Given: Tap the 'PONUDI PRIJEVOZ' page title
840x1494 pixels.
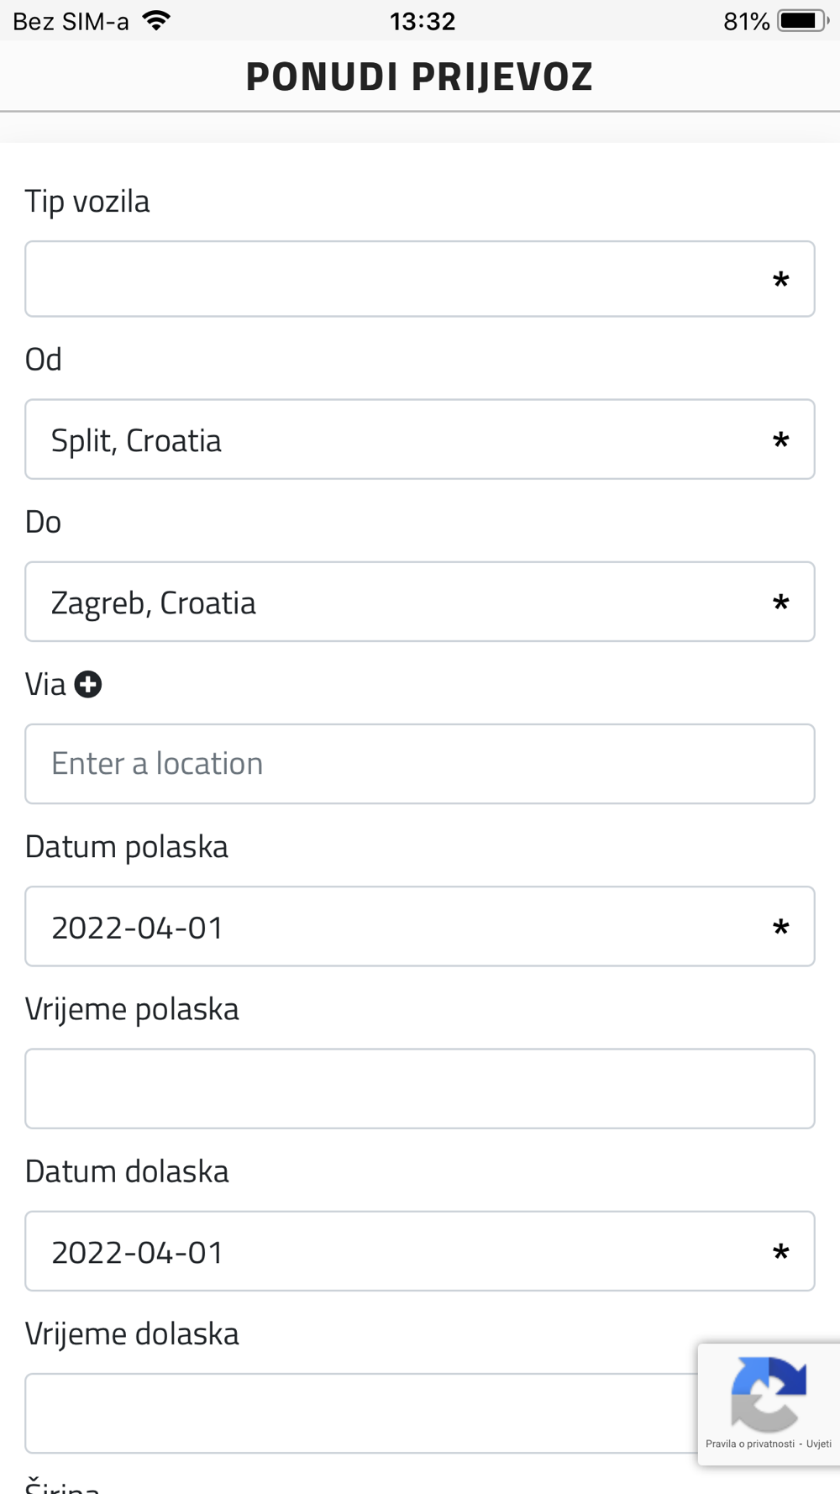Looking at the screenshot, I should point(419,76).
